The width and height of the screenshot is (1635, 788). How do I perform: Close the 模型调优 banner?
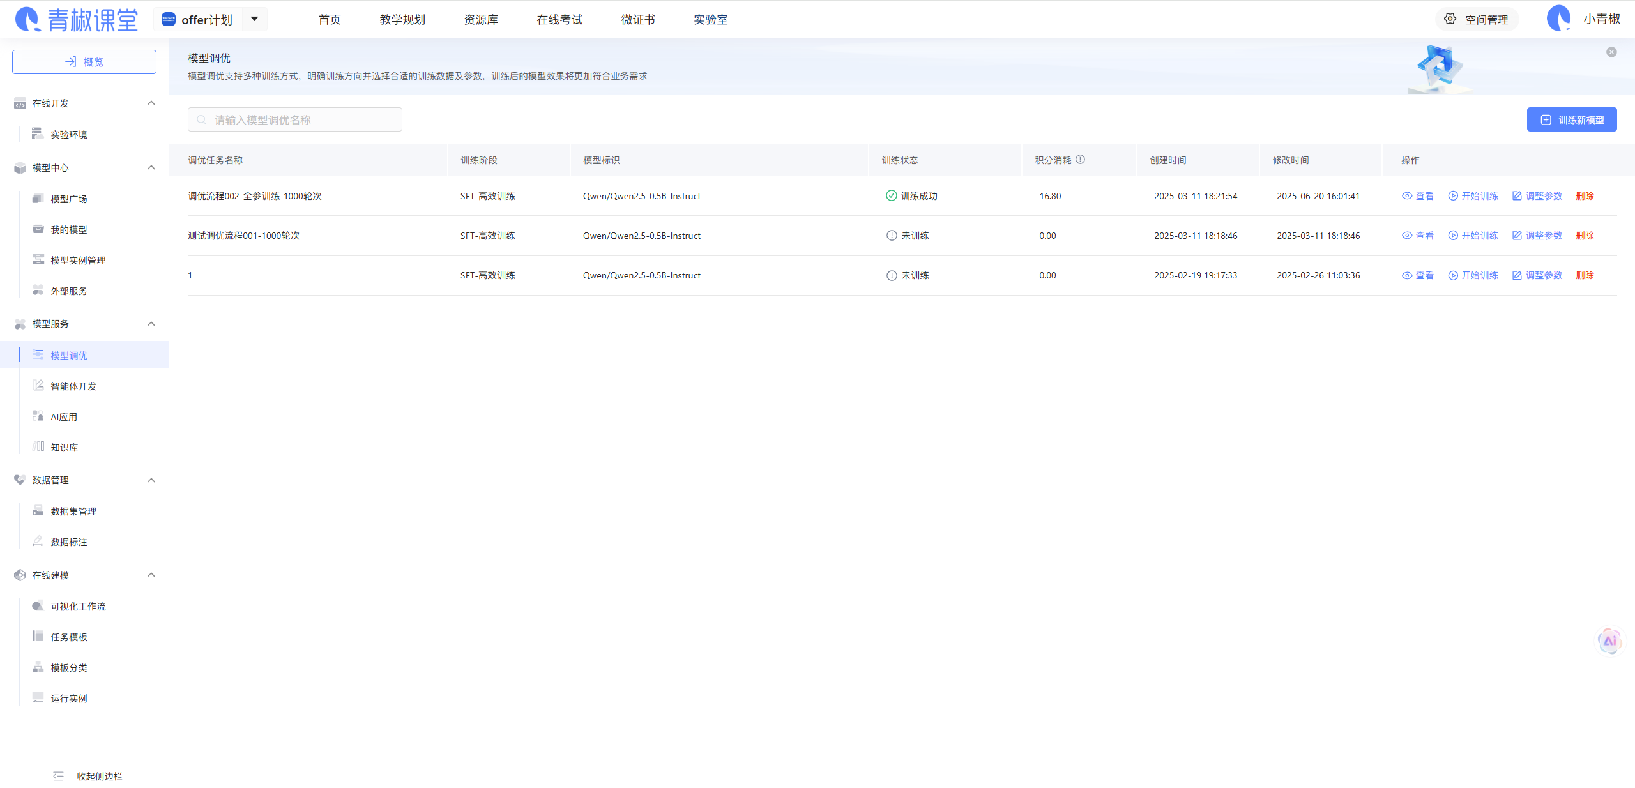point(1611,52)
